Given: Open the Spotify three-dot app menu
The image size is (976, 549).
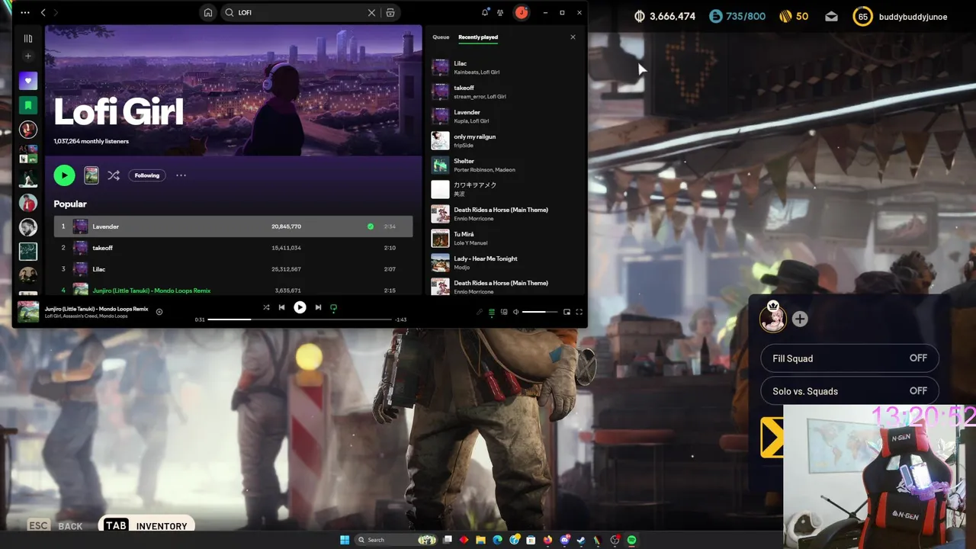Looking at the screenshot, I should click(x=25, y=12).
